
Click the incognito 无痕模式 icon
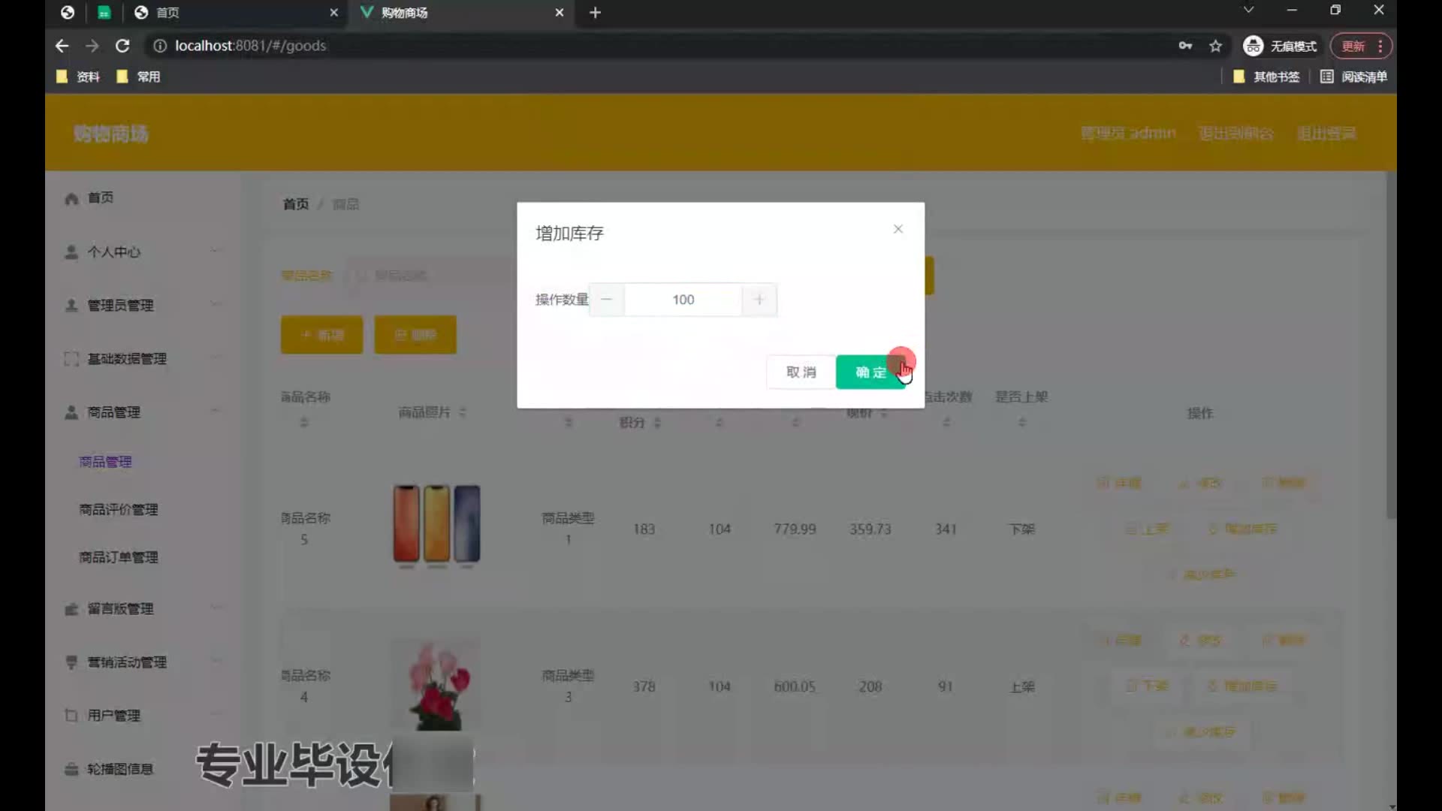pyautogui.click(x=1253, y=46)
